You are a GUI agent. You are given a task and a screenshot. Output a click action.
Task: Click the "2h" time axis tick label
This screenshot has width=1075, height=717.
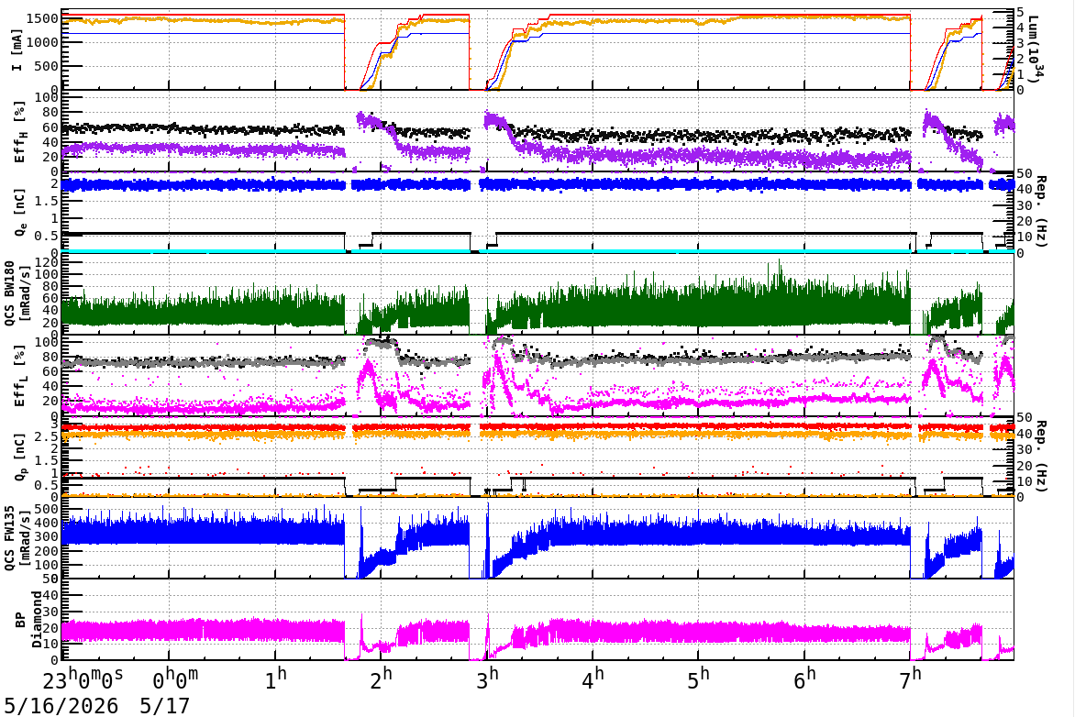(x=382, y=679)
